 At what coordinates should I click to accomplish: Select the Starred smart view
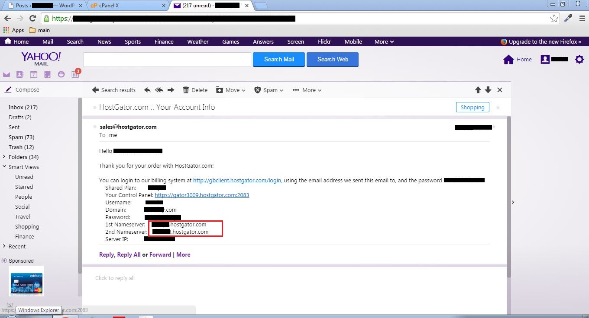(x=24, y=187)
